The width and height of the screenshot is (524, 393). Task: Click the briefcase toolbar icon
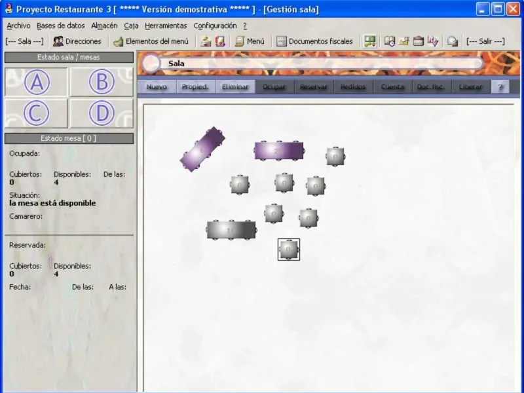419,41
